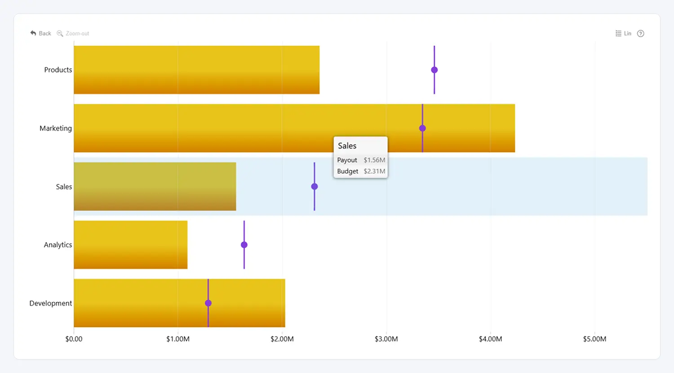Toggle the purple Sales budget marker

(x=314, y=186)
